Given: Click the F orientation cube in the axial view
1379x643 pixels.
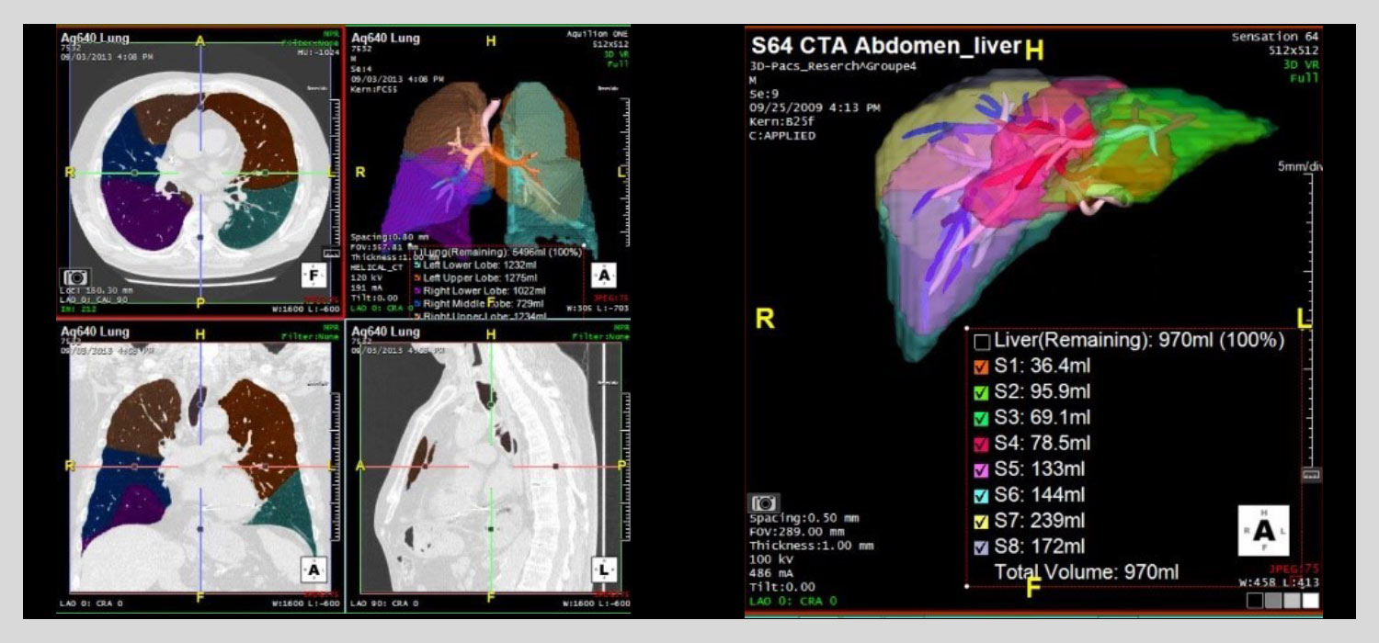Looking at the screenshot, I should (x=313, y=274).
